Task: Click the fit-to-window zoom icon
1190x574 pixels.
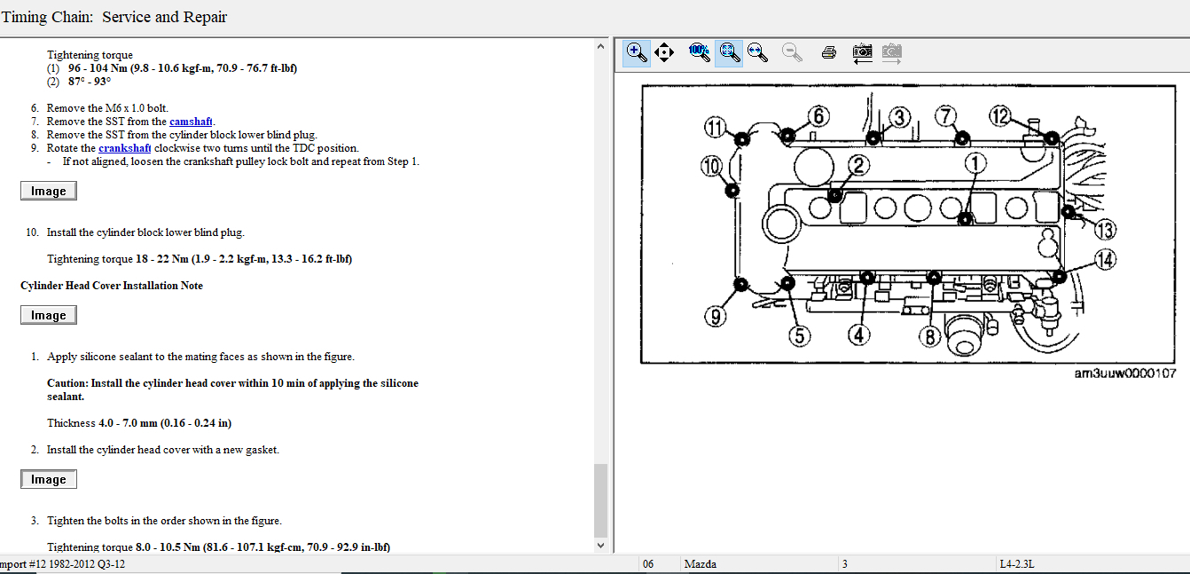Action: click(x=728, y=52)
